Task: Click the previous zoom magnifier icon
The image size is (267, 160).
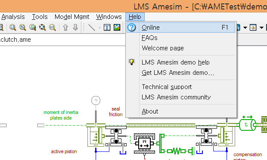Action: [x=33, y=28]
